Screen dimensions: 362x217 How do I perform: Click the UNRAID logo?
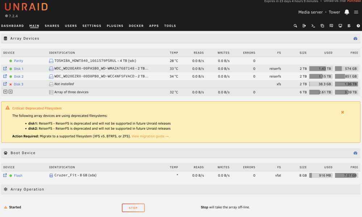tap(26, 7)
